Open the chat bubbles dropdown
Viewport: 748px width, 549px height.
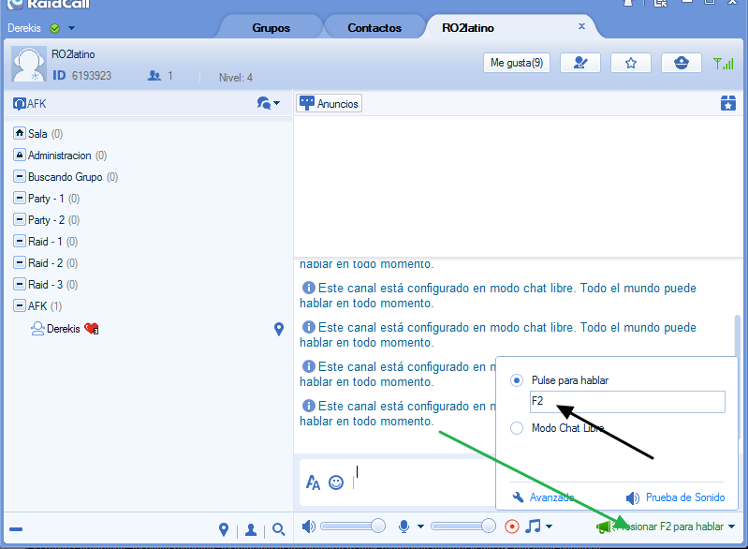click(269, 103)
